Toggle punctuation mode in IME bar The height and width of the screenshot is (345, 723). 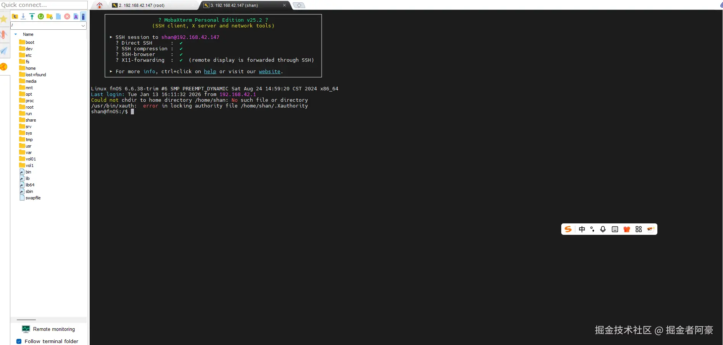592,229
